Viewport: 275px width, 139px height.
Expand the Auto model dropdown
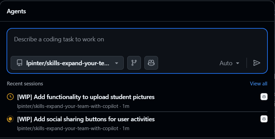(x=229, y=63)
